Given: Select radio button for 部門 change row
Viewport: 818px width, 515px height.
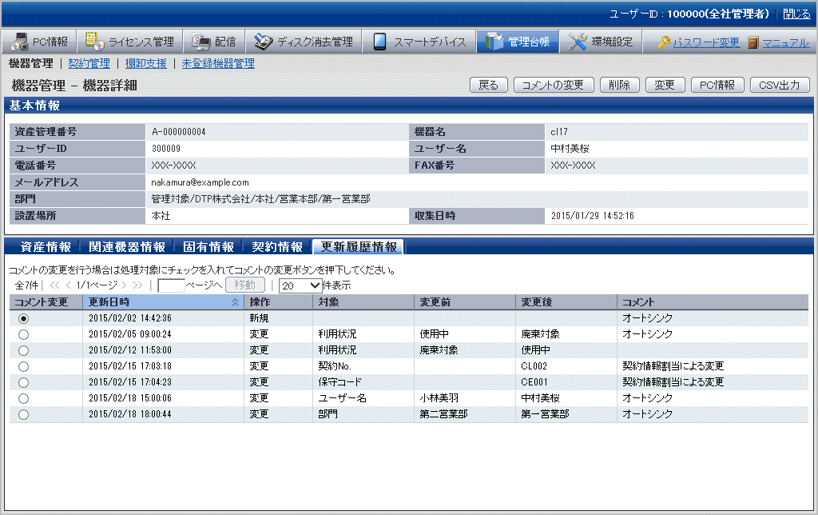Looking at the screenshot, I should pos(23,414).
